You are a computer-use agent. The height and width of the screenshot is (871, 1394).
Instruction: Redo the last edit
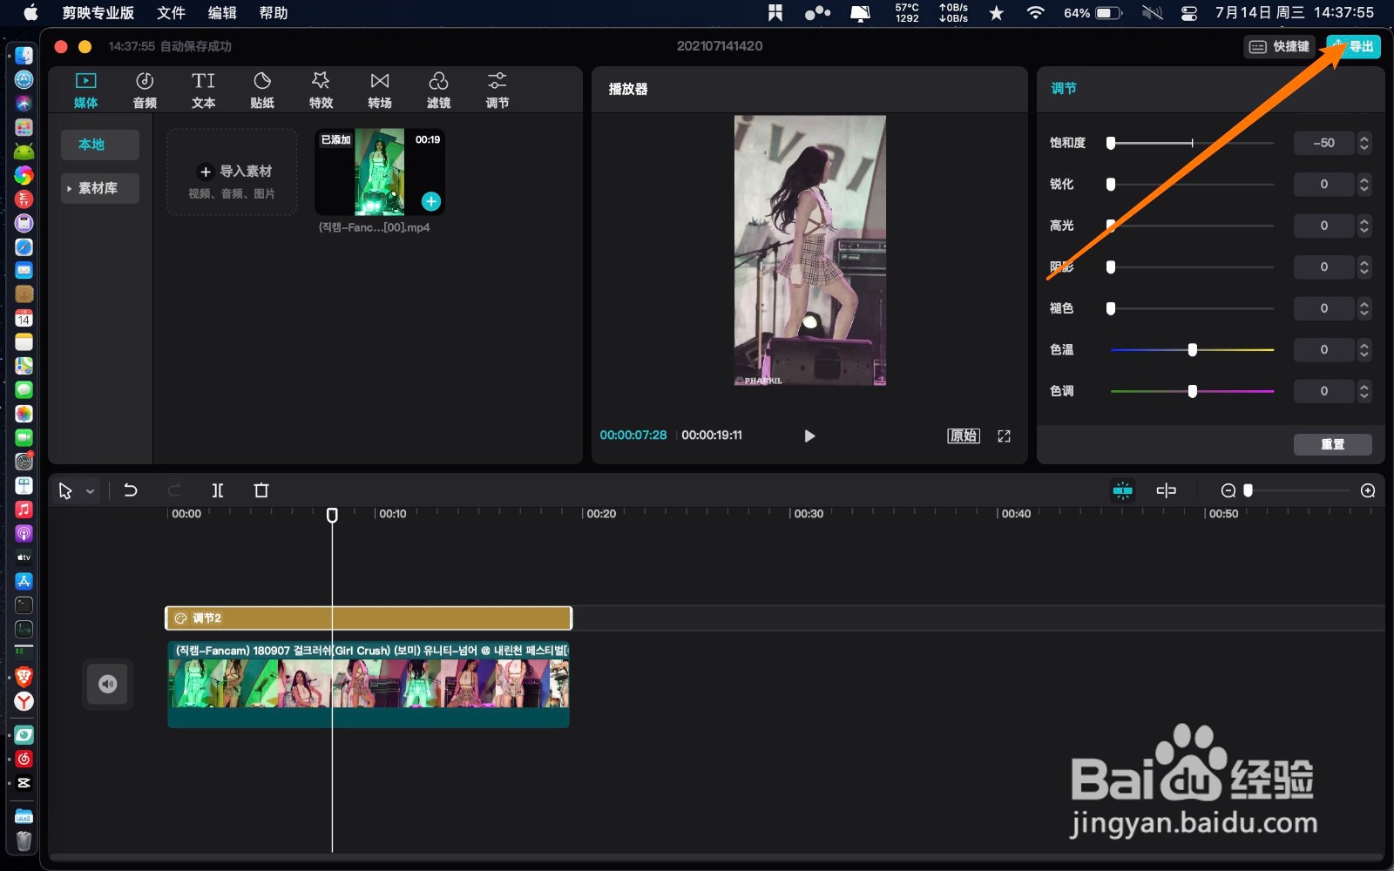(x=174, y=490)
